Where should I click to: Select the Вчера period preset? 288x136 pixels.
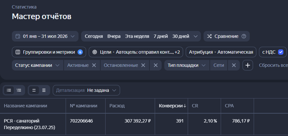pos(114,36)
